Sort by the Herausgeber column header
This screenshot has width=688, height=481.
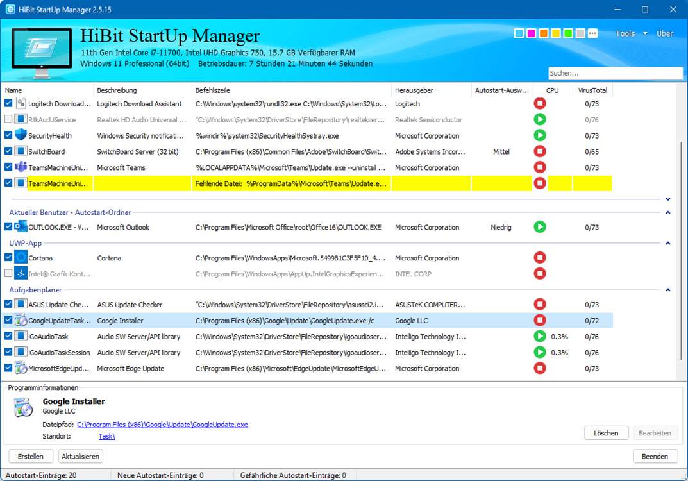pyautogui.click(x=431, y=90)
